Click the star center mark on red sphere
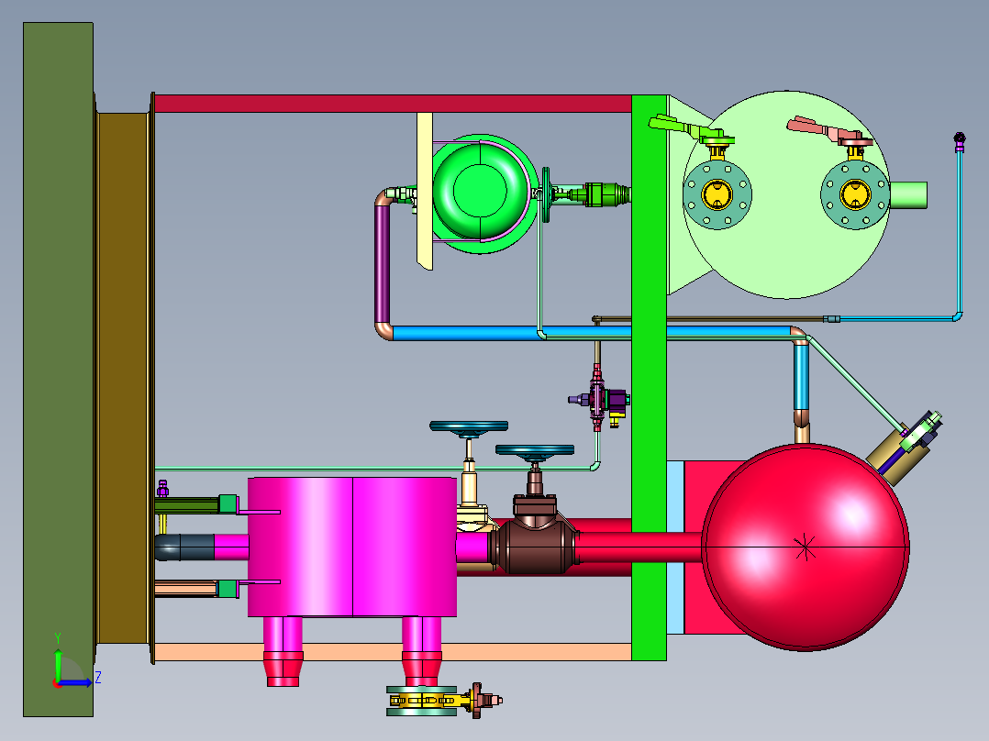This screenshot has height=741, width=989. click(805, 547)
